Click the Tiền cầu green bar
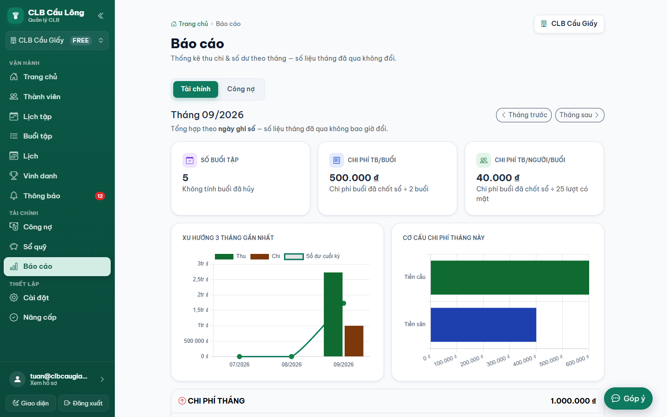 [510, 278]
